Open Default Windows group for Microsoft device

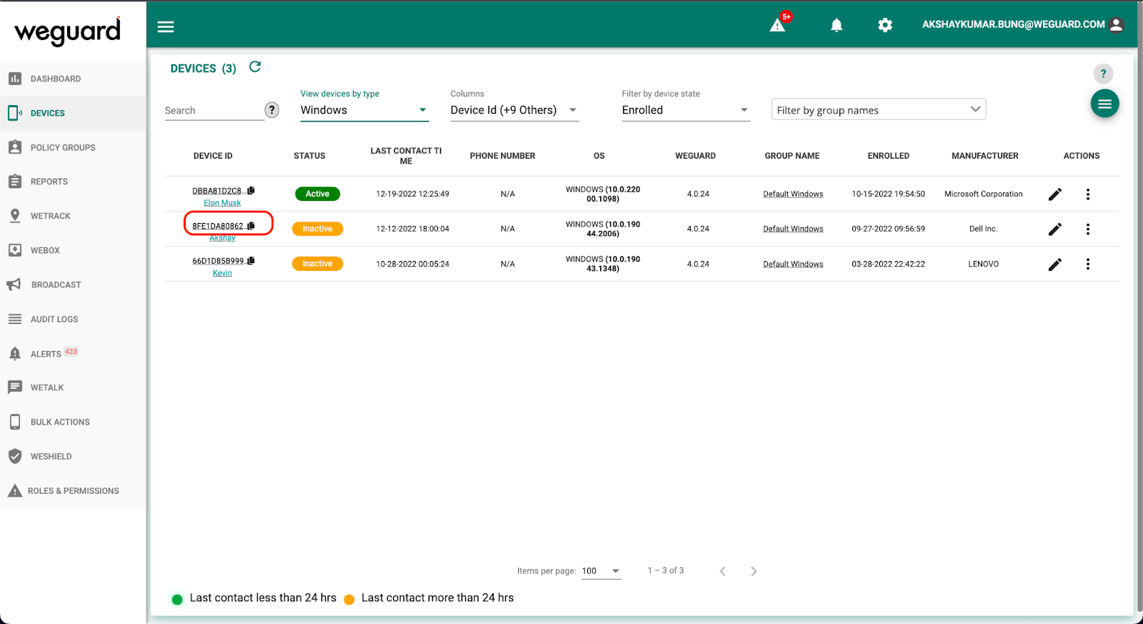[793, 194]
